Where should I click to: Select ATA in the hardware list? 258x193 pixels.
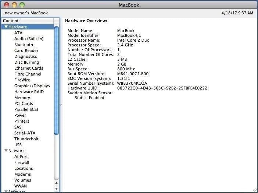(x=18, y=33)
